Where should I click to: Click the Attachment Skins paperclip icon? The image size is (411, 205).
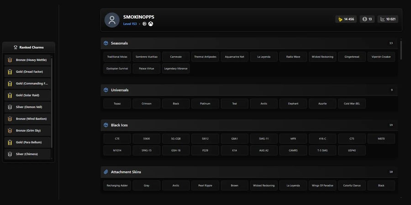(106, 172)
